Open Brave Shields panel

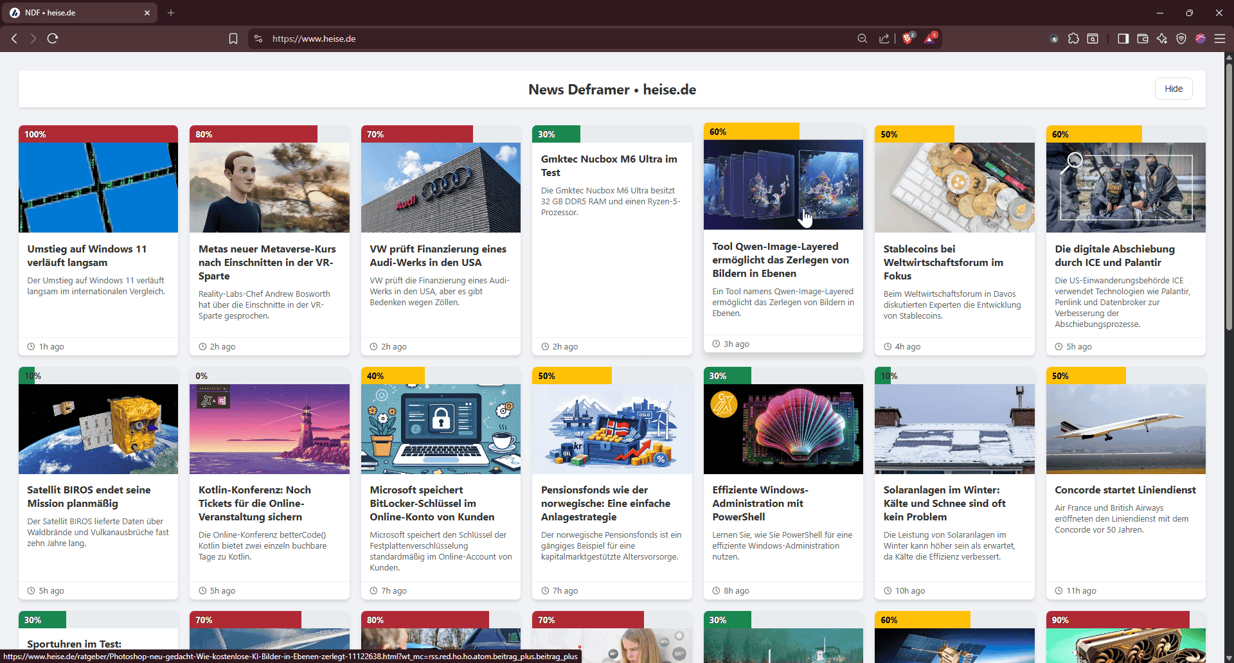click(x=908, y=39)
